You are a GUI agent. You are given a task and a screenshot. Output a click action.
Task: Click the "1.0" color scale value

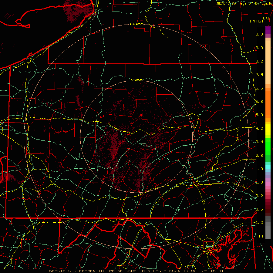[x=259, y=182]
